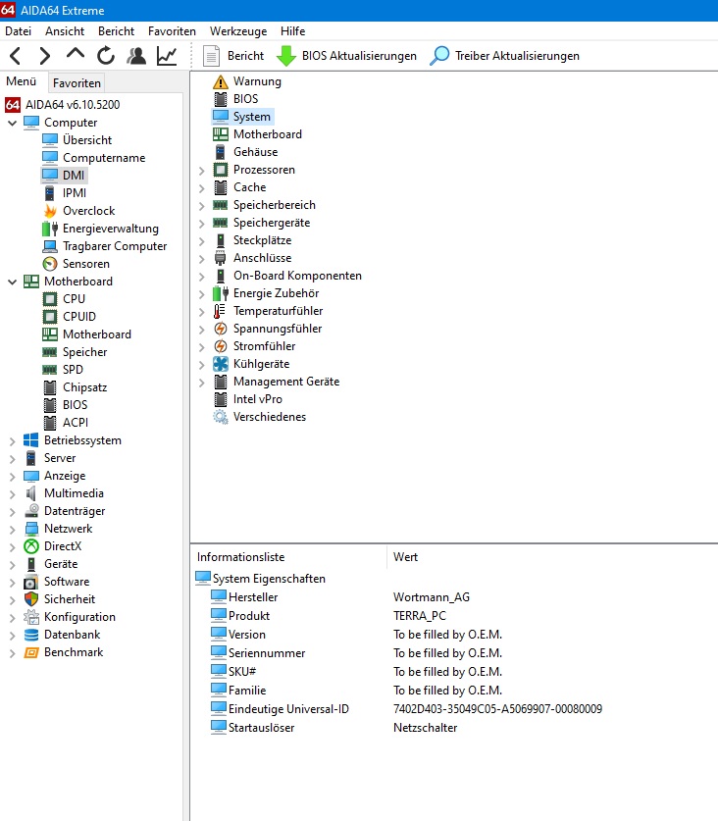
Task: Expand the Anzeige tree node
Action: pyautogui.click(x=13, y=477)
